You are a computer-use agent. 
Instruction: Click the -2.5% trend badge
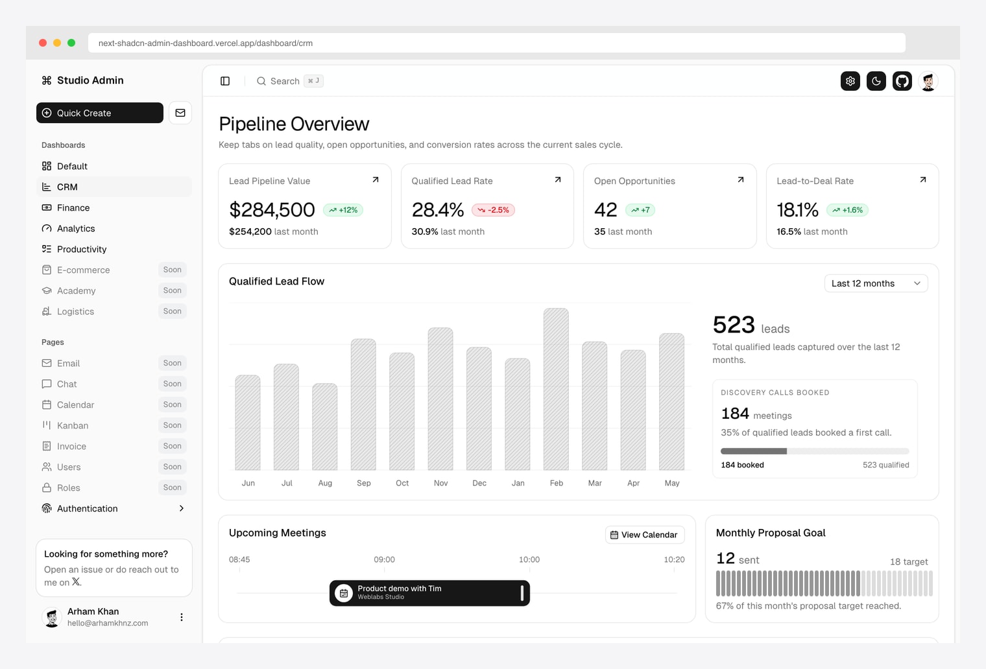tap(493, 210)
